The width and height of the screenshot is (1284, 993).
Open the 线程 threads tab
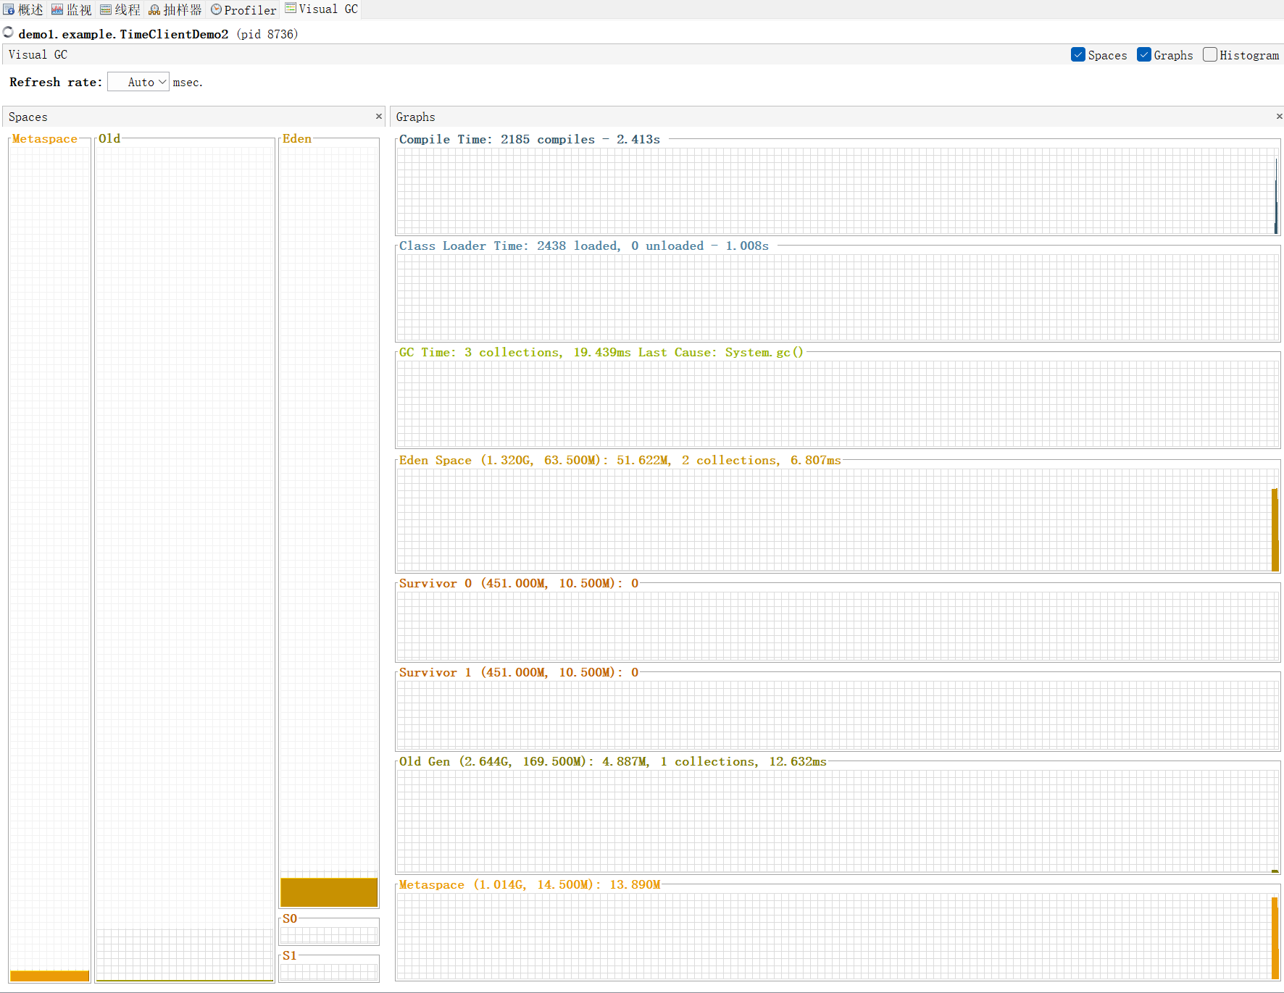pos(120,9)
